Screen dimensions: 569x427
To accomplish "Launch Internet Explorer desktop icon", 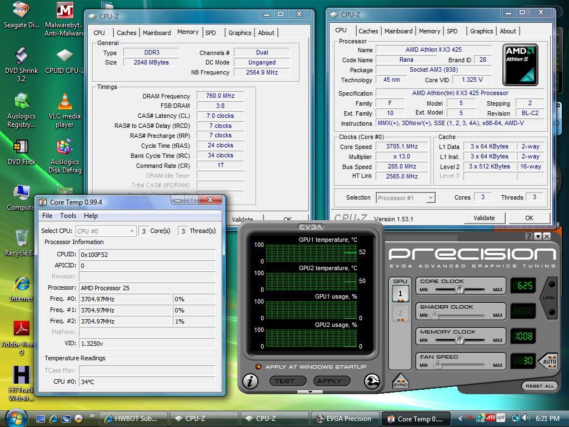I will 21,289.
